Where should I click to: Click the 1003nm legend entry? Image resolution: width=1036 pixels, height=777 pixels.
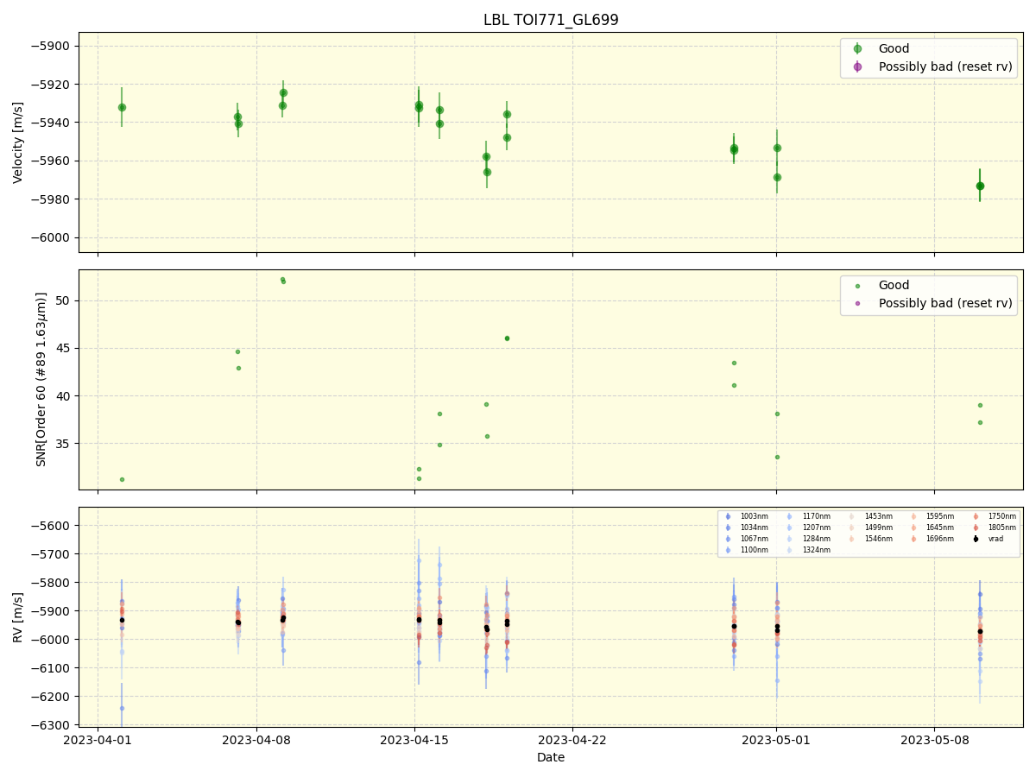(754, 516)
